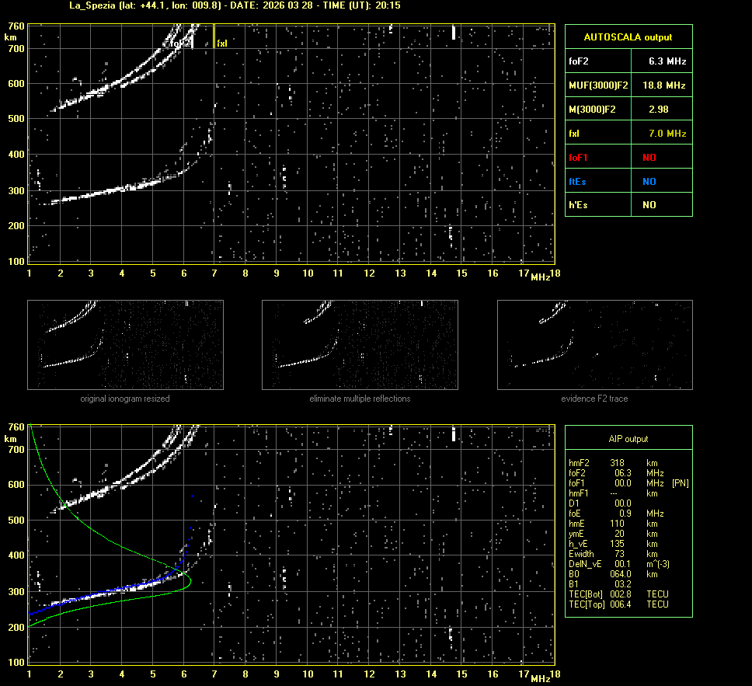Select the M(3000)F2 2.98 value cell
The width and height of the screenshot is (752, 686).
point(658,110)
